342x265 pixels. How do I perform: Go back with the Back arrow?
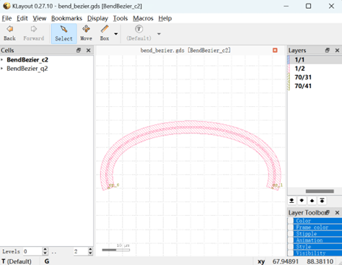click(x=9, y=33)
